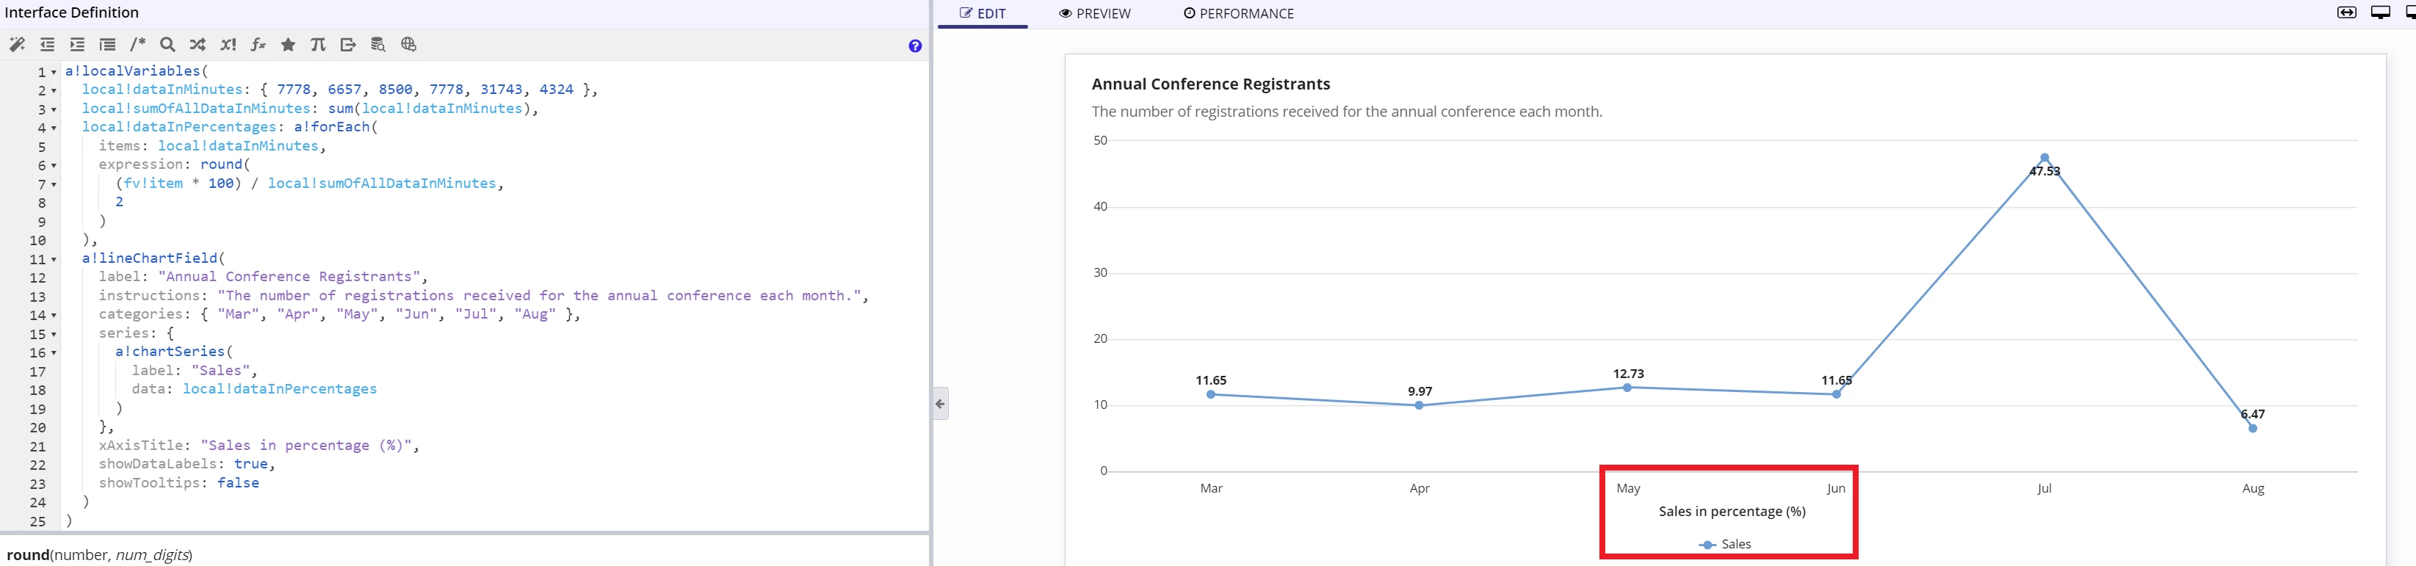
Task: Click 'a!lineChartField(' on code line 11
Action: click(153, 258)
